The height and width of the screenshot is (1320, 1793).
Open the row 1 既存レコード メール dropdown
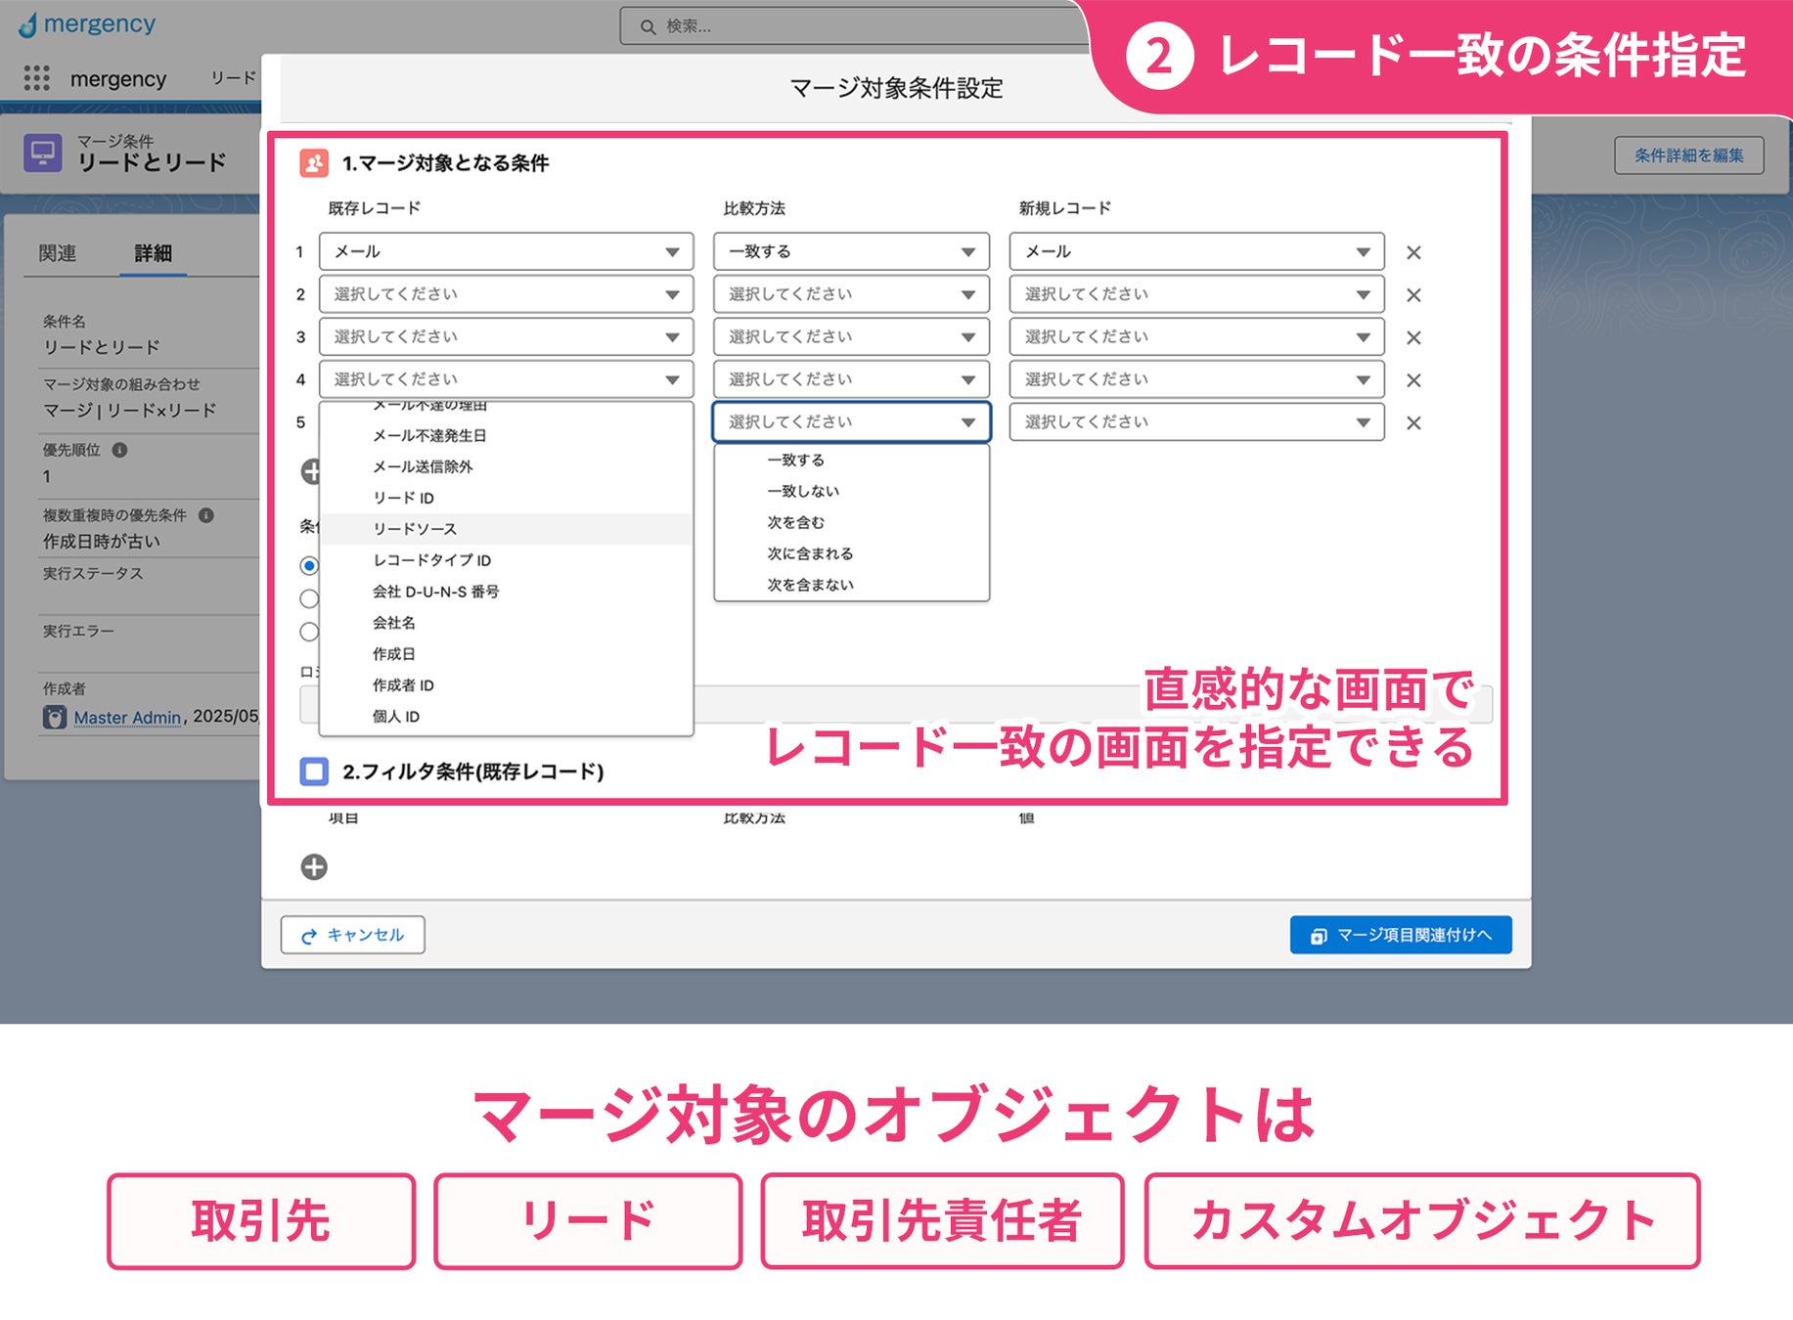pyautogui.click(x=506, y=251)
